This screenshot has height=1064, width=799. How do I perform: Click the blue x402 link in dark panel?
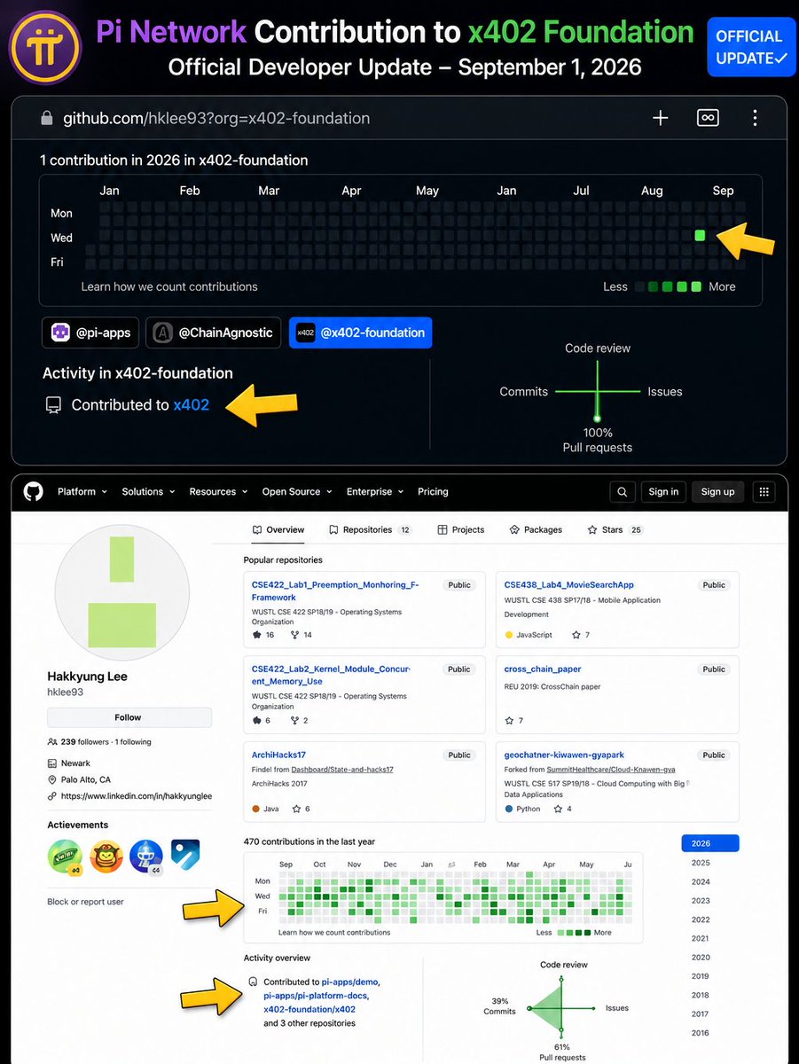[192, 405]
